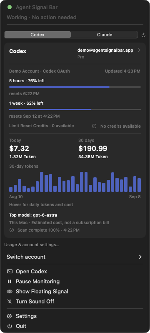Image resolution: width=150 pixels, height=333 pixels.
Task: Click the gear icon beside Settings
Action: point(10,316)
